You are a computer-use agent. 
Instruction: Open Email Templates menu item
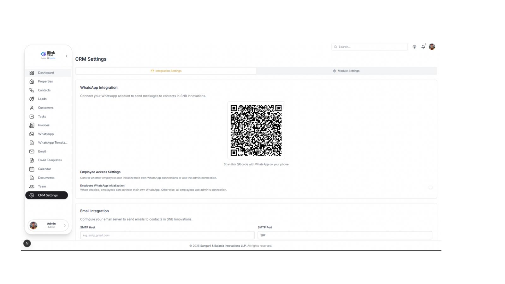(48, 160)
